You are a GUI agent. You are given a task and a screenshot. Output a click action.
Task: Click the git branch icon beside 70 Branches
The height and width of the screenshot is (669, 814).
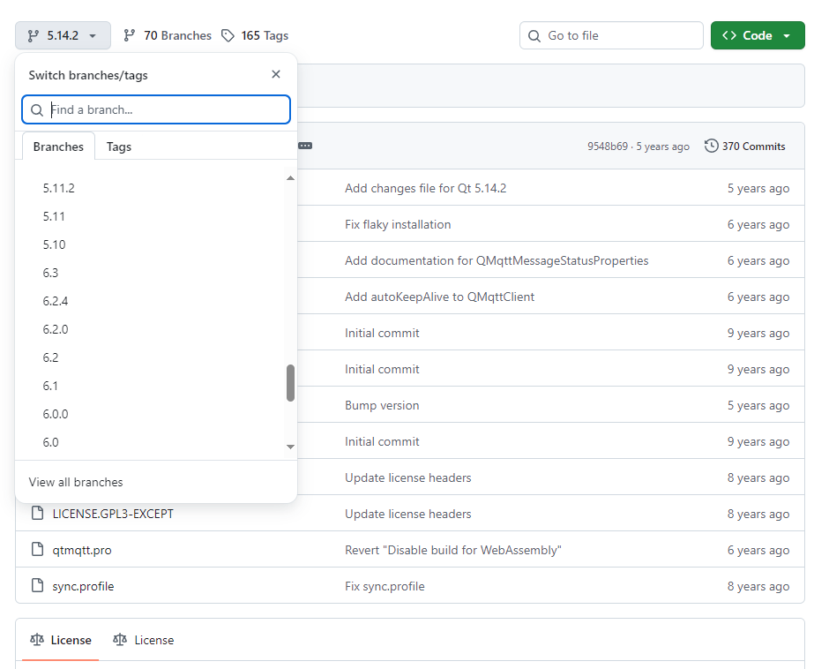point(130,35)
